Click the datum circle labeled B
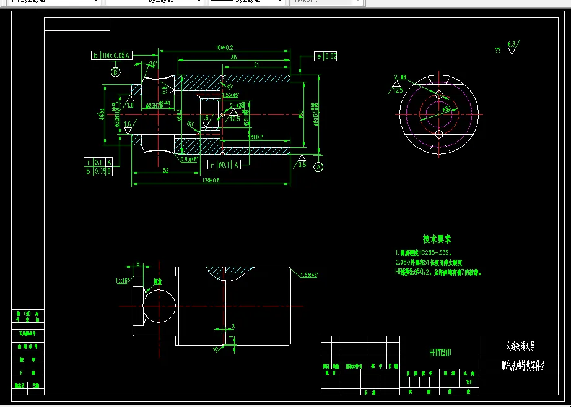 tap(115, 72)
